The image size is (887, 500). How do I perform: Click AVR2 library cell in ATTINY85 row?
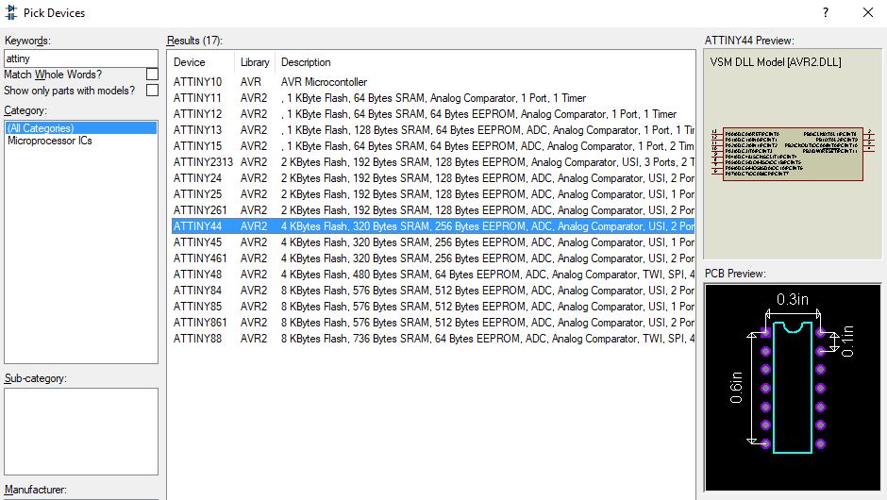[x=254, y=306]
